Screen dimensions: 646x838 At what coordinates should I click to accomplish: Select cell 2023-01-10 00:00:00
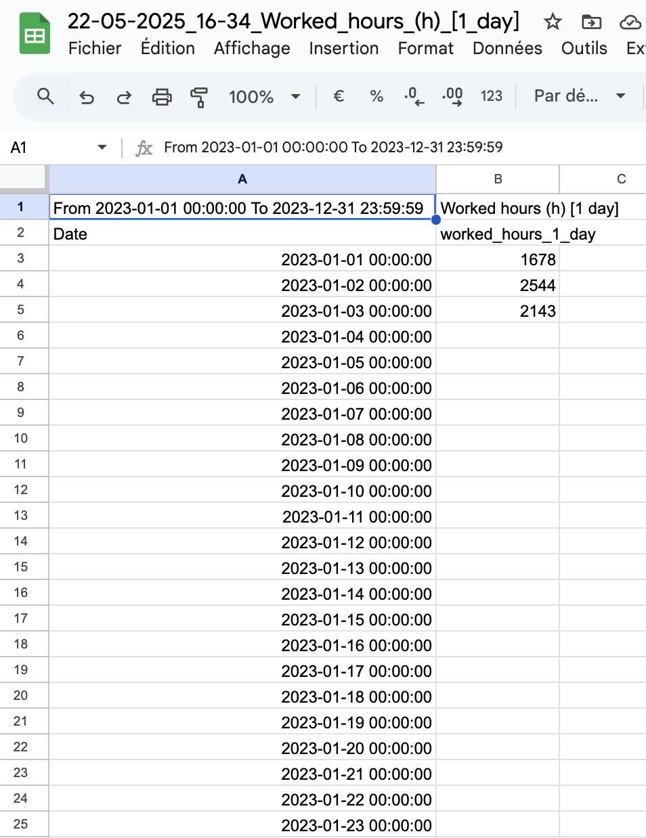[242, 491]
